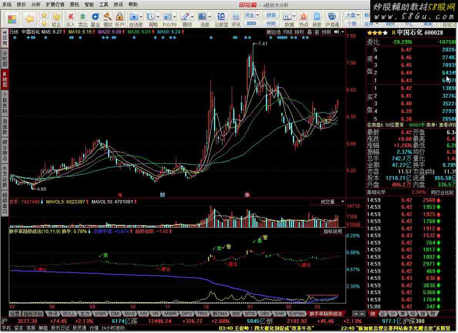Toggle 叠 overlay chart option
458x333 pixels.
click(x=309, y=32)
